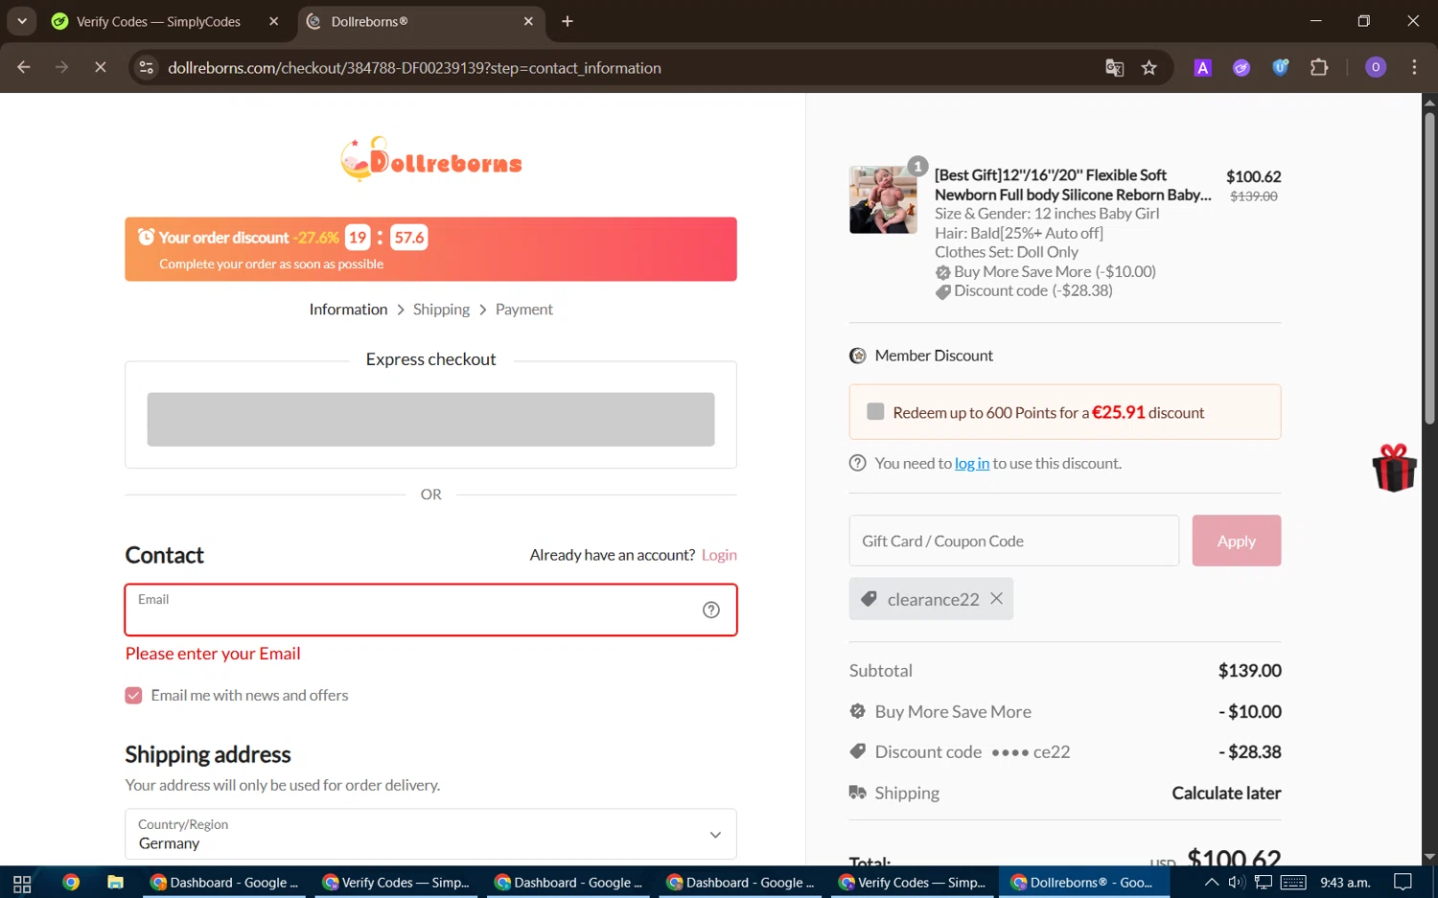
Task: Click the dollreborns.com checkout URL field
Action: click(414, 68)
